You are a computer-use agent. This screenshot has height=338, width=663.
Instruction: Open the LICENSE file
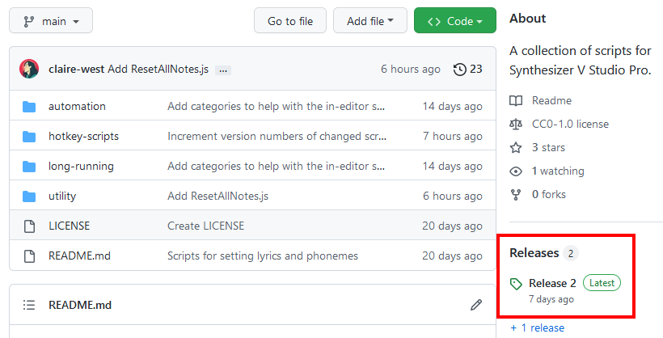point(70,226)
